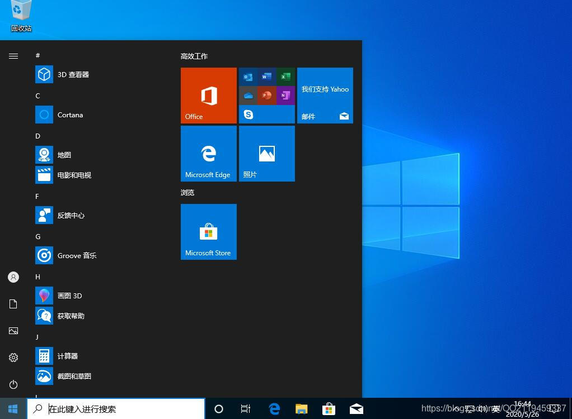Click the Cortana circle on taskbar
572x419 pixels.
[x=219, y=409]
